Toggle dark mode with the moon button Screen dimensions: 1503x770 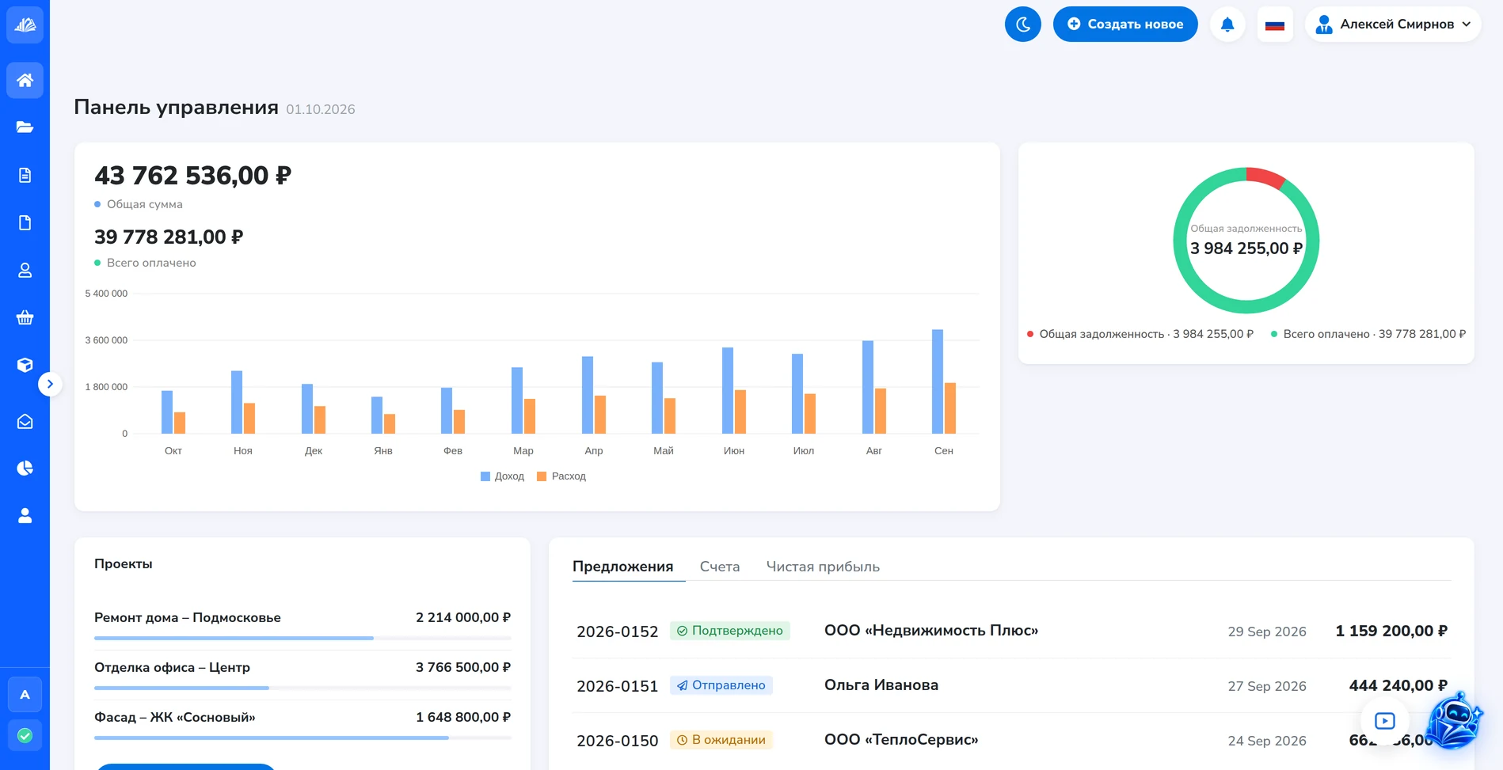(x=1023, y=25)
